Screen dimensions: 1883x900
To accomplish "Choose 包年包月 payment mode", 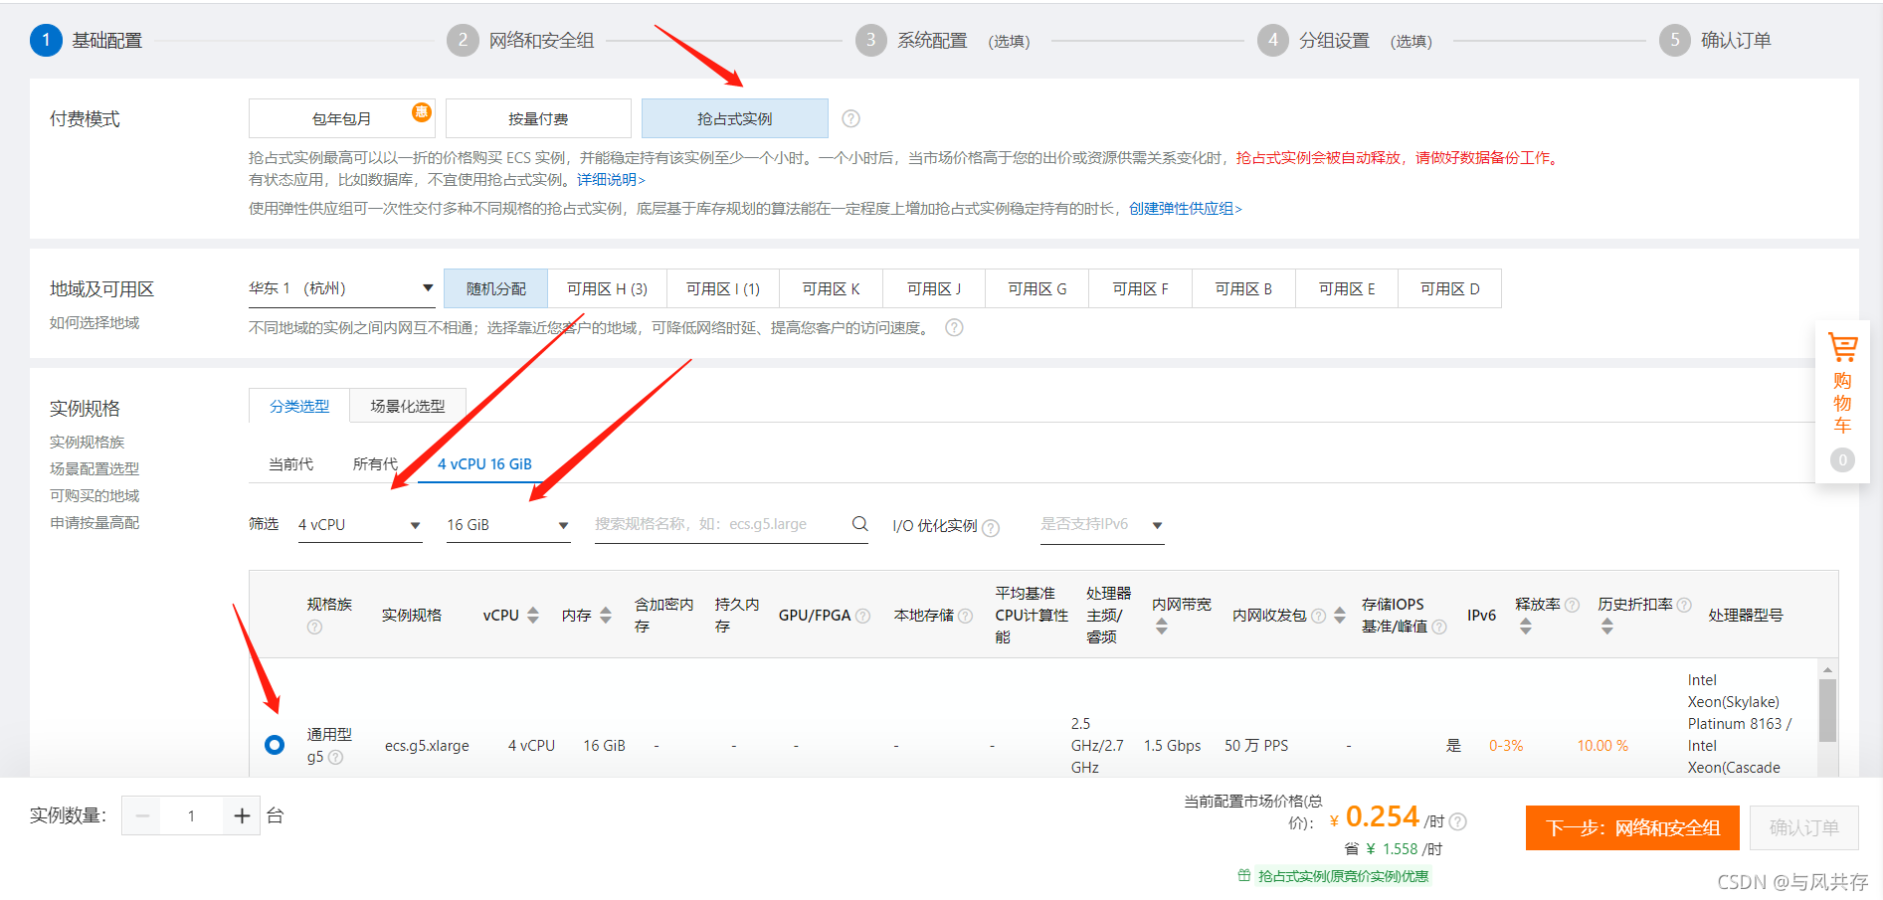I will coord(342,118).
